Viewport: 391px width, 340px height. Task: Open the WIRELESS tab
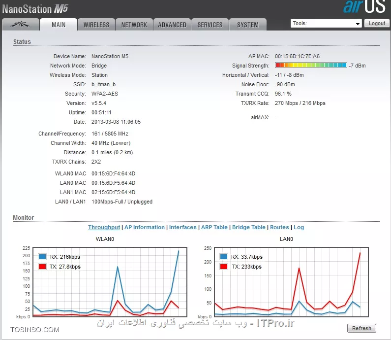pos(96,25)
